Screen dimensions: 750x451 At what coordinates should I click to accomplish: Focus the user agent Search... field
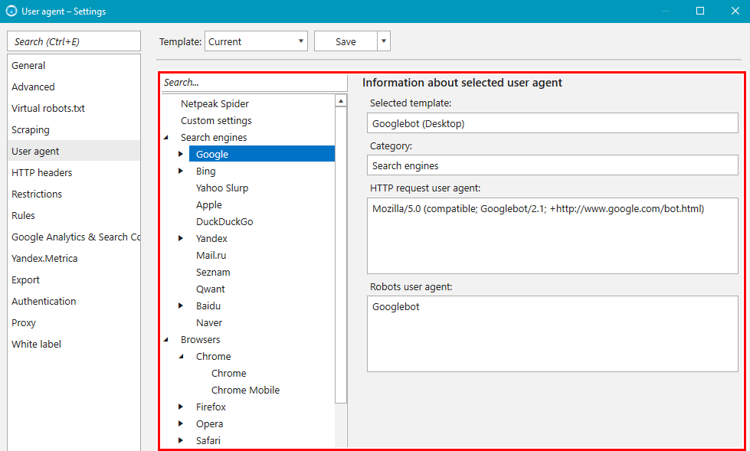254,82
